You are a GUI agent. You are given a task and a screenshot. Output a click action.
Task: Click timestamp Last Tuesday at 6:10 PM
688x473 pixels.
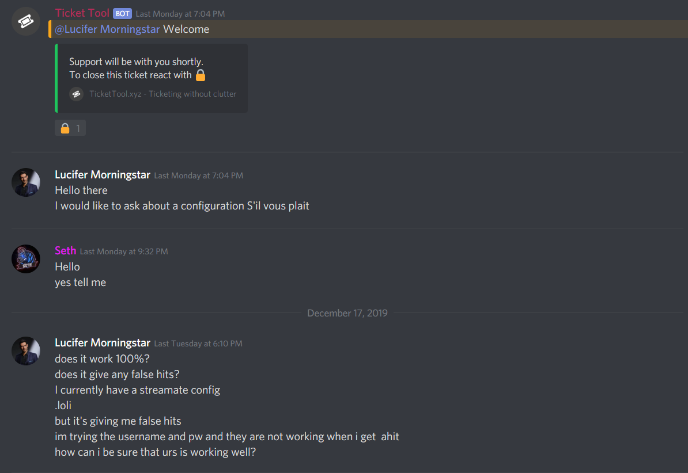[x=198, y=344]
